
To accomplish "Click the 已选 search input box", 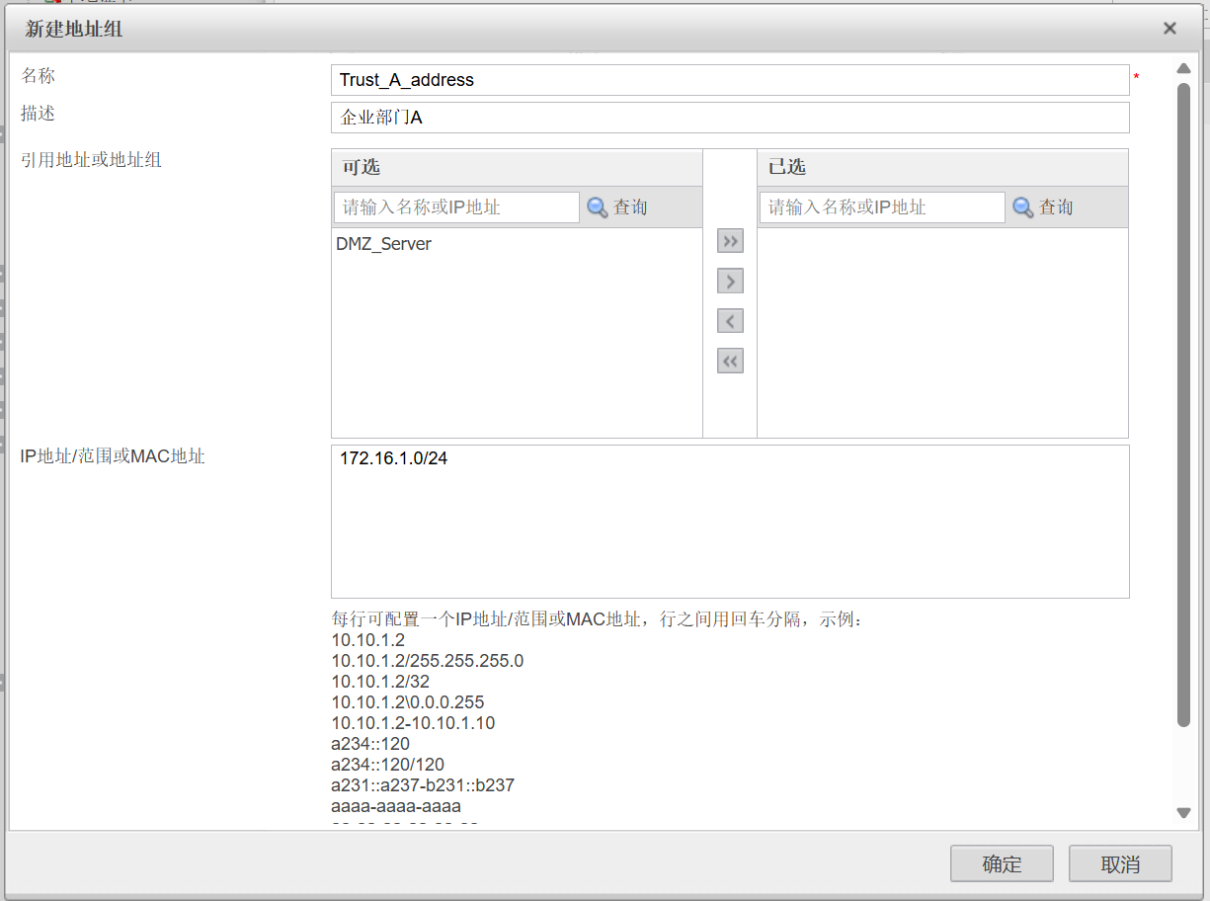I will 882,207.
